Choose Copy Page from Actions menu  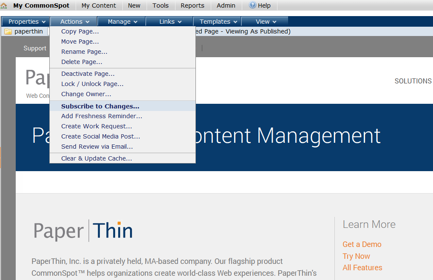123,31
